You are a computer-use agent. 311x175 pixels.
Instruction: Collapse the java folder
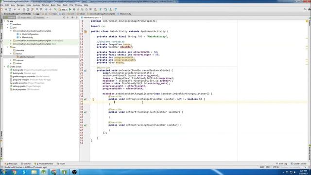[8, 28]
